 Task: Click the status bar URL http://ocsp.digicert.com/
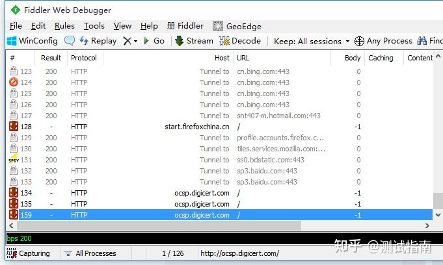(239, 253)
